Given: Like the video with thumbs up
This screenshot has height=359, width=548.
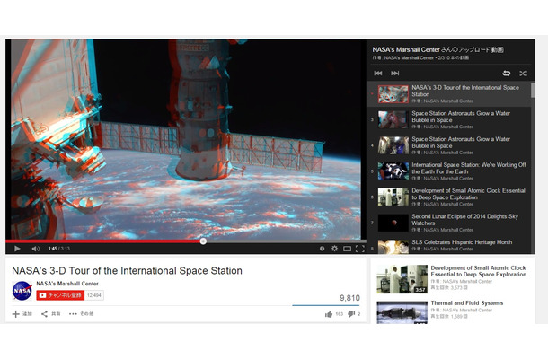Looking at the screenshot, I should (x=329, y=314).
